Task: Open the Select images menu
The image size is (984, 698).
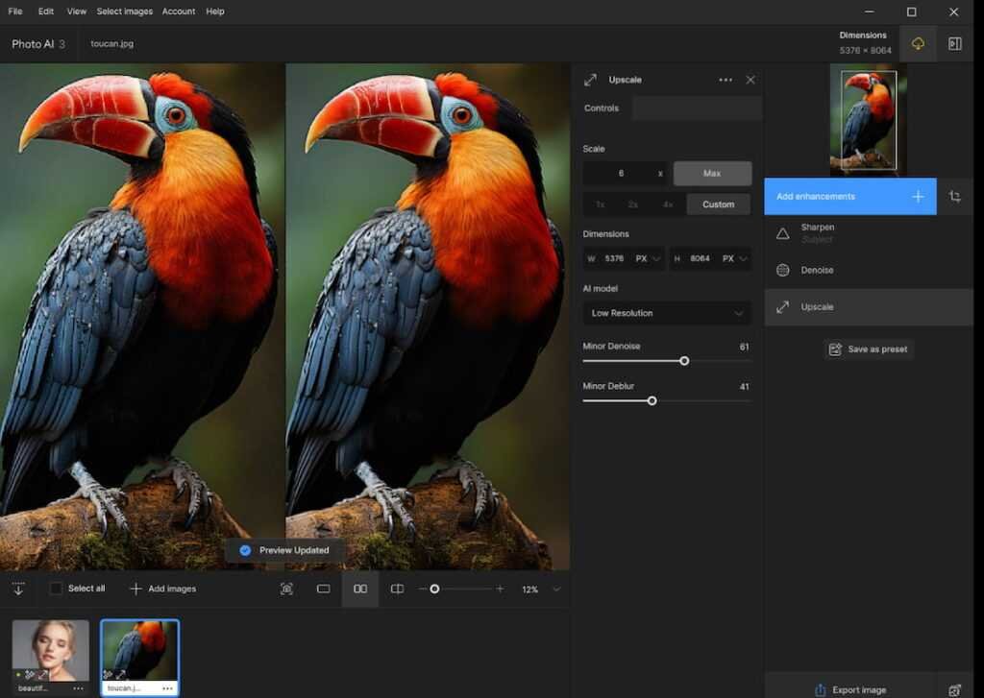Action: (x=124, y=12)
